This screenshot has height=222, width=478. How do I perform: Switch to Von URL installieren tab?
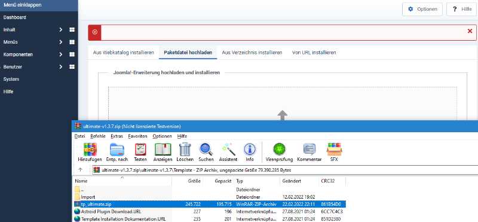click(x=314, y=53)
